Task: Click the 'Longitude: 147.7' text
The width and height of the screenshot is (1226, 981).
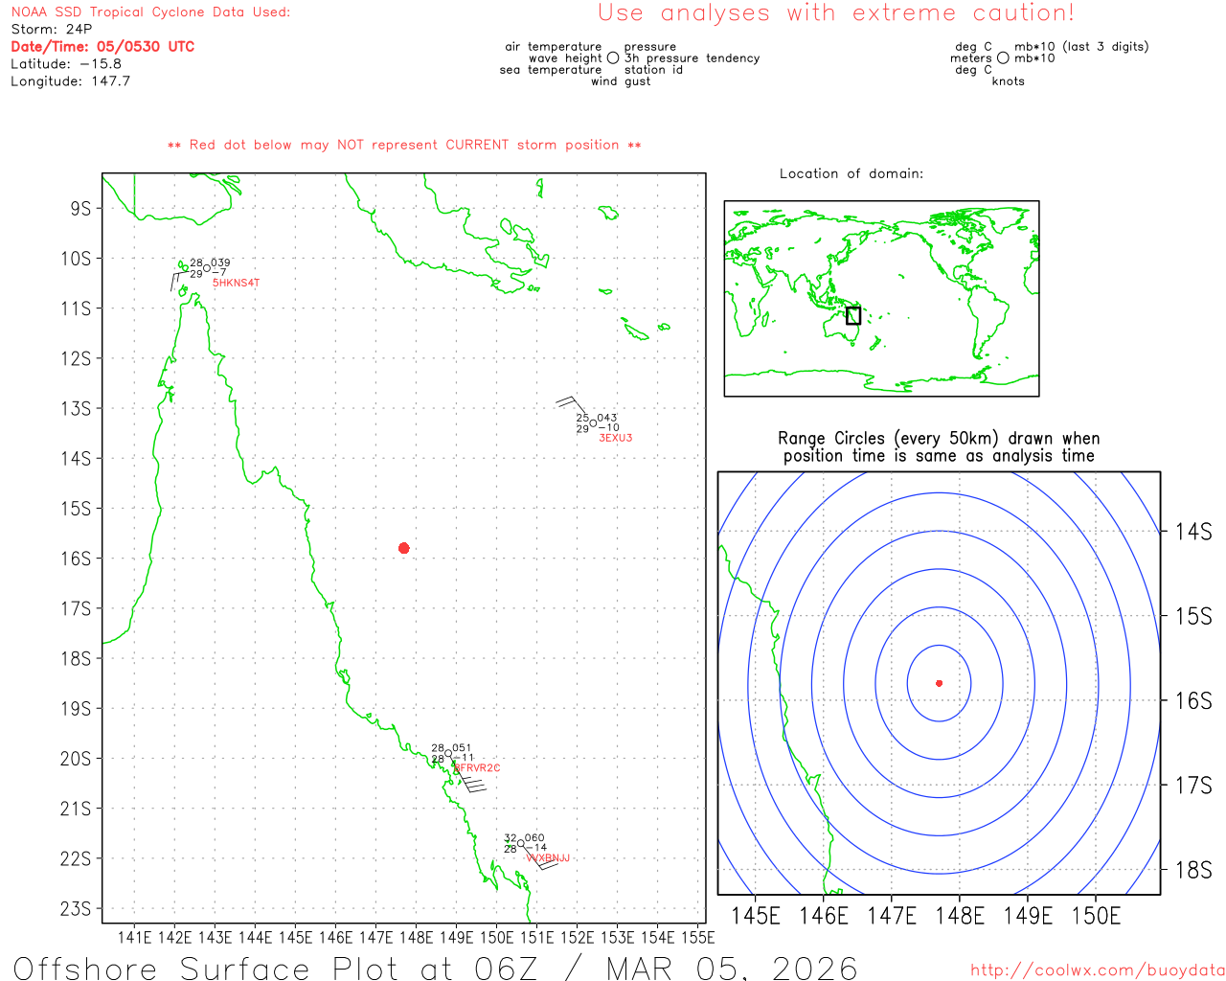Action: (70, 81)
